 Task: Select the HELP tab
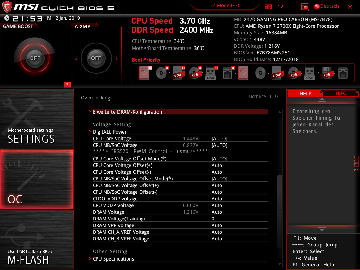306,93
